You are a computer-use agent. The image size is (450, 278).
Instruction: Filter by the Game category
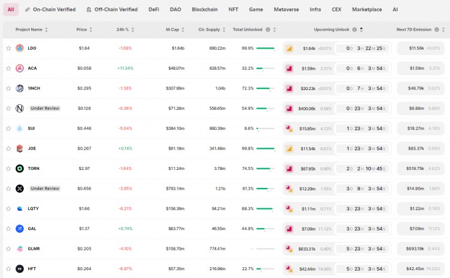click(x=256, y=10)
